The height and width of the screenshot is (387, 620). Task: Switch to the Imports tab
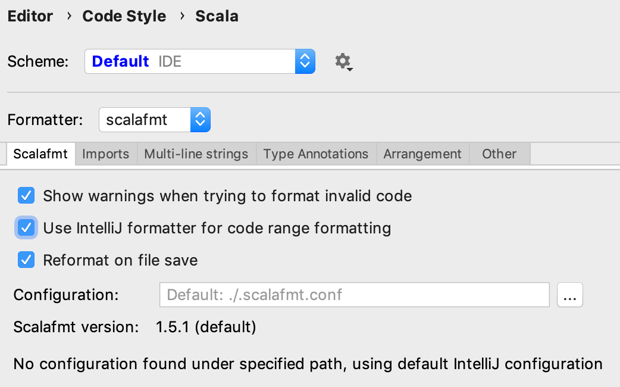(105, 154)
